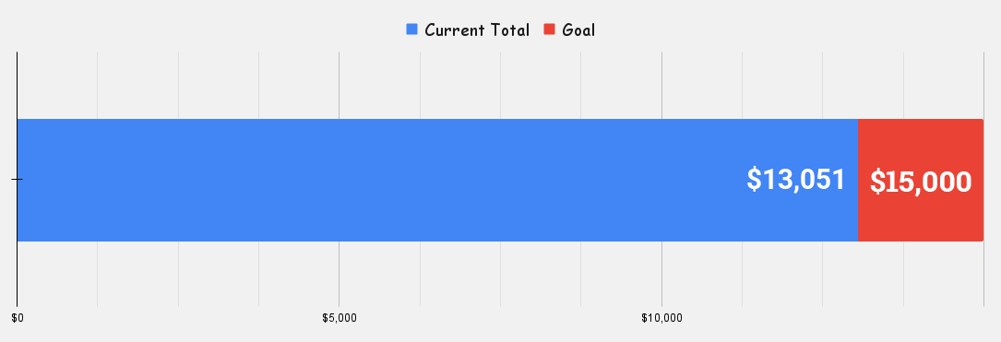The height and width of the screenshot is (342, 1001).
Task: Click the gridline above $5,000
Action: [339, 84]
